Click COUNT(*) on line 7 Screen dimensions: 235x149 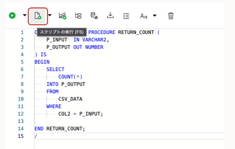pyautogui.click(x=70, y=77)
